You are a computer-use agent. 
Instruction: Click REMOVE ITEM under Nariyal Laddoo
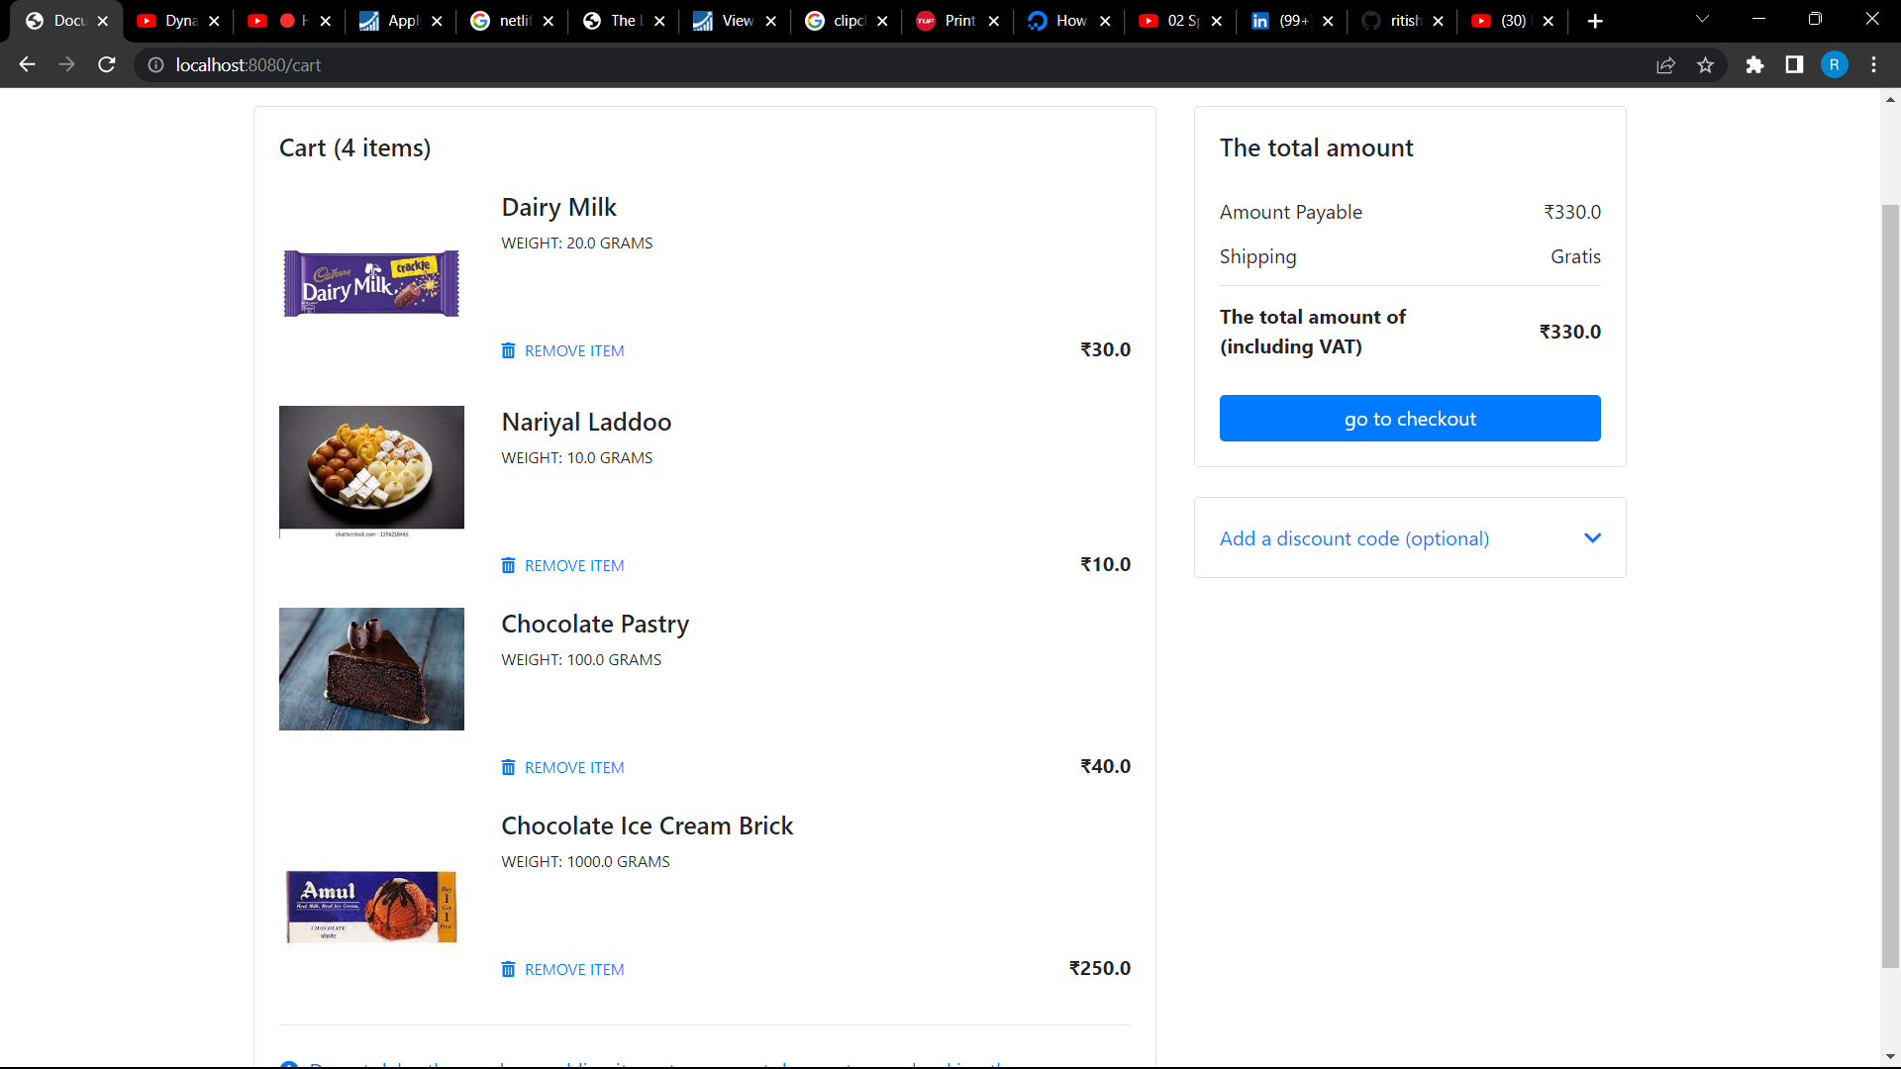coord(574,565)
